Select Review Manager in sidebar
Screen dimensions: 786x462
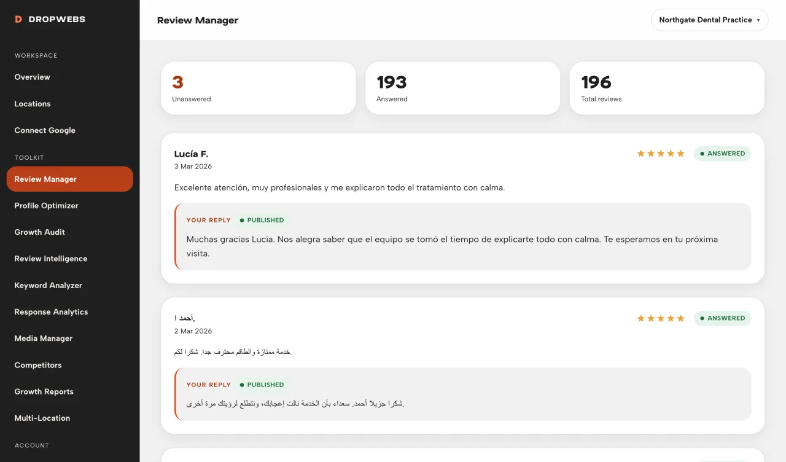[x=69, y=179]
